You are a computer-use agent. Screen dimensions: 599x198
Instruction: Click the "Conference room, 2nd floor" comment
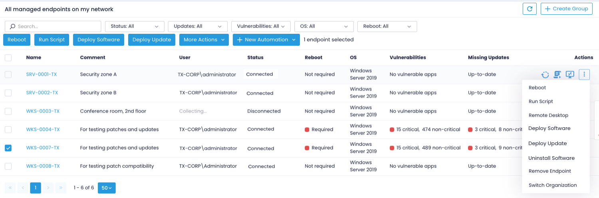(x=113, y=111)
